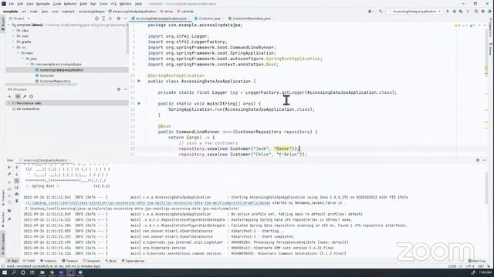Collapse all in the Project panel header
This screenshot has width=494, height=277.
pyautogui.click(x=110, y=18)
